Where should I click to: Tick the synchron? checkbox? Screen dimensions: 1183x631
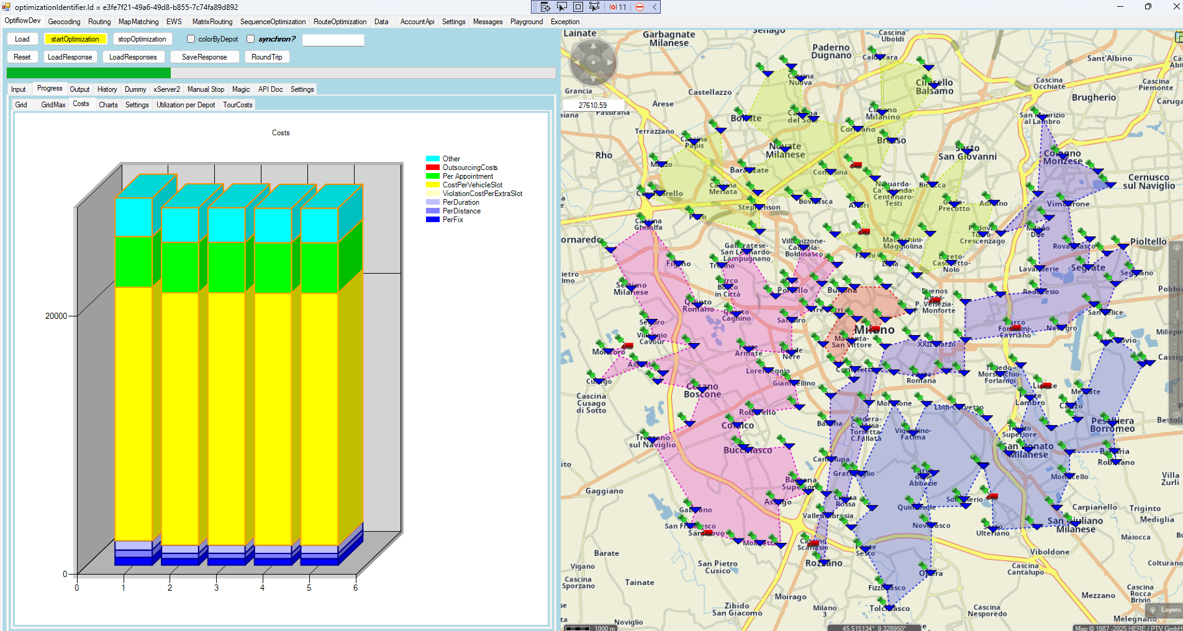click(251, 39)
